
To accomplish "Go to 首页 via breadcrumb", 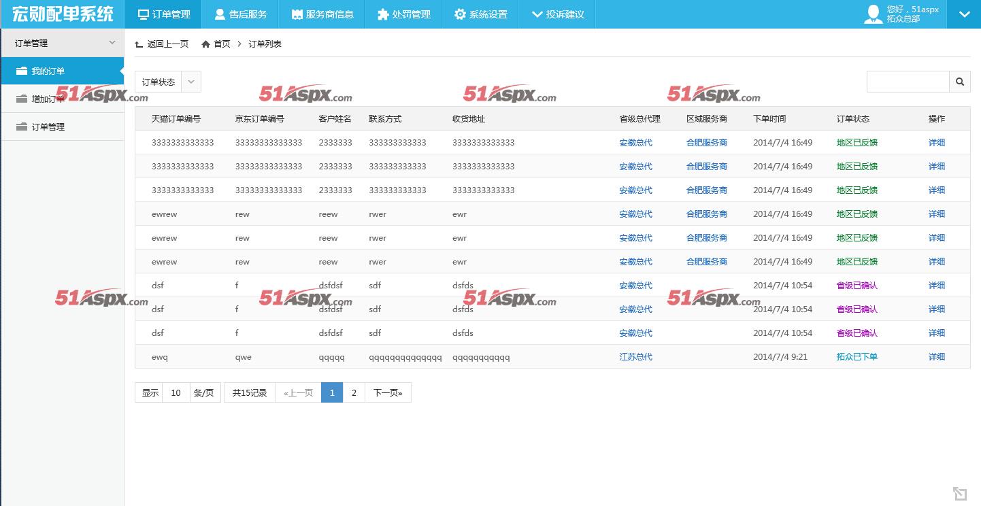I will coord(222,44).
